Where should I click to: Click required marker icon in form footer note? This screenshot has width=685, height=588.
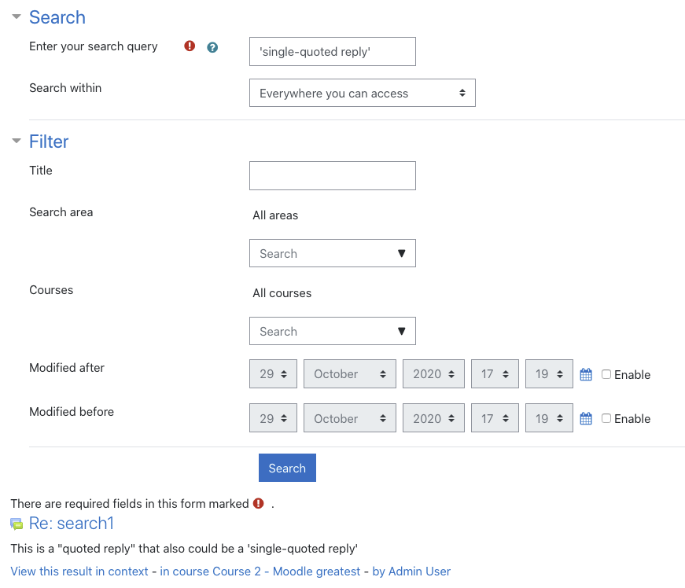point(259,503)
